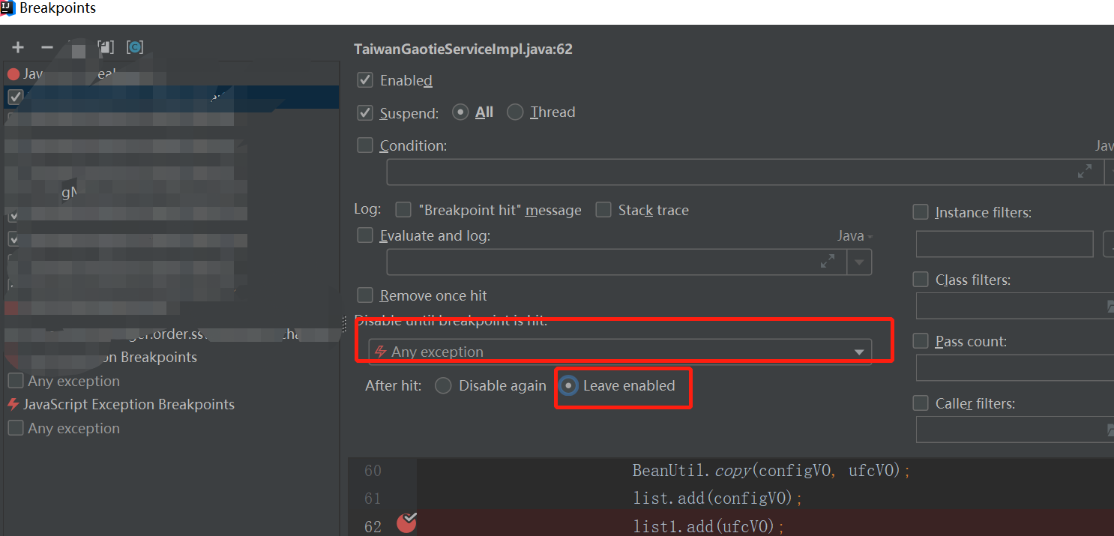This screenshot has width=1114, height=536.
Task: Check Any exception below JavaScript Exception Breakpoints
Action: (16, 428)
